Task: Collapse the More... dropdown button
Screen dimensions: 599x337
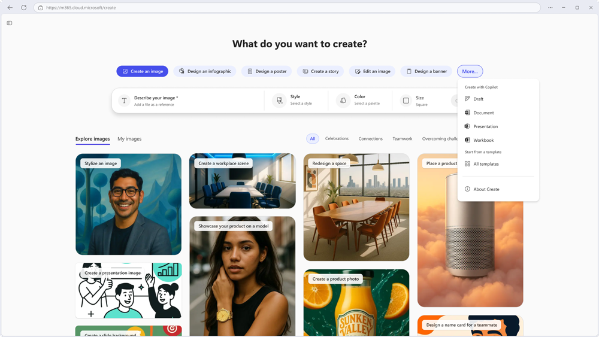Action: tap(470, 71)
